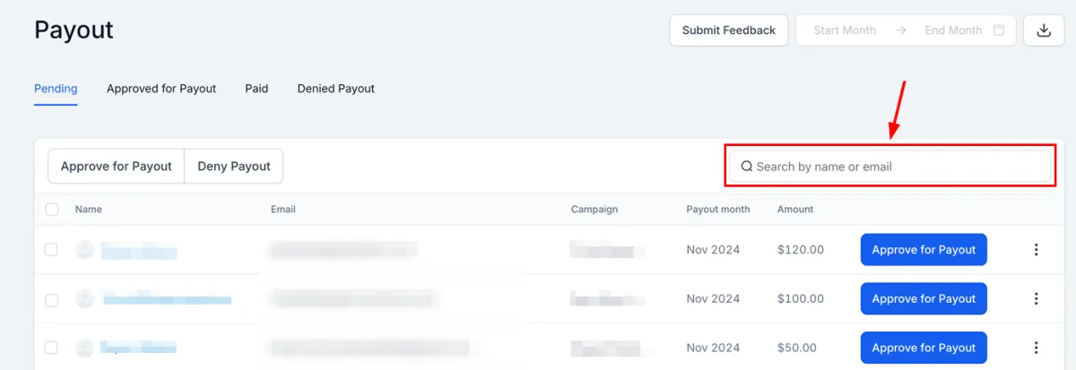Click avatar icon in first payout row

[x=84, y=250]
